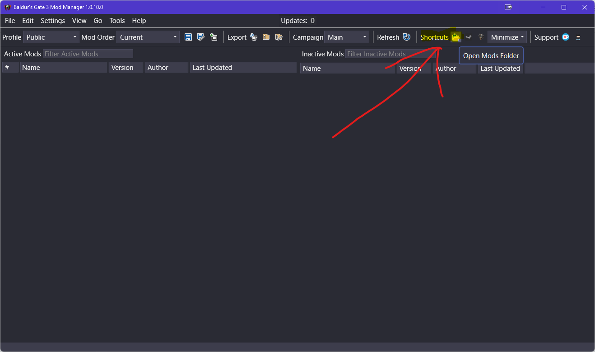595x352 pixels.
Task: Maximize the Mod Manager window
Action: tap(564, 7)
